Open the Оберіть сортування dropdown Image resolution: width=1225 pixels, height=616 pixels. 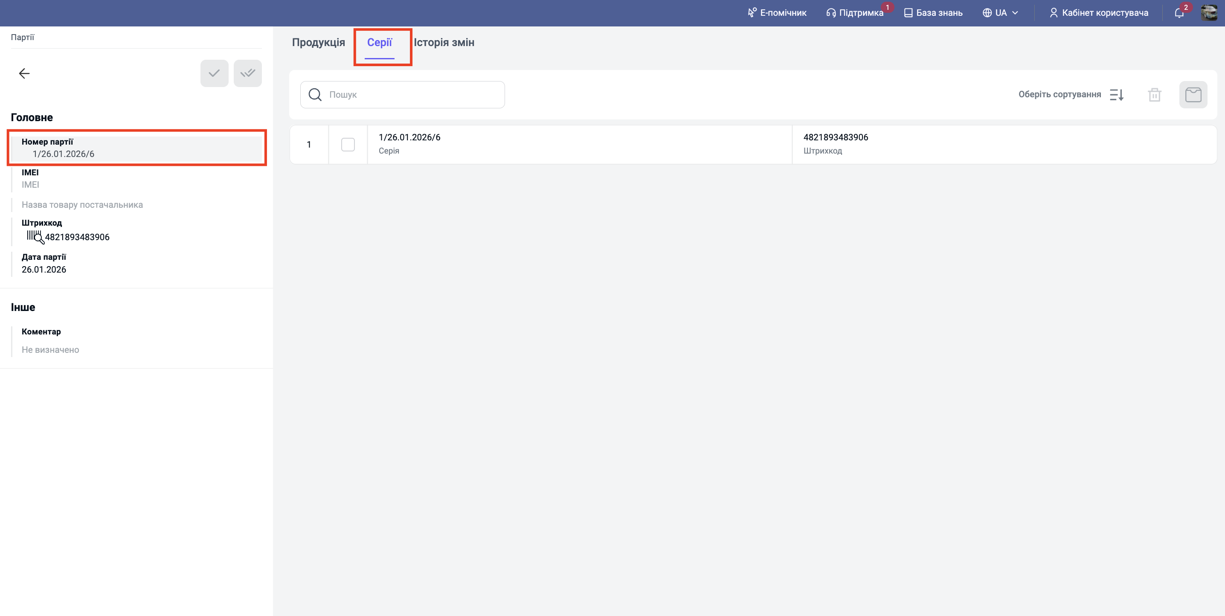(x=1060, y=95)
